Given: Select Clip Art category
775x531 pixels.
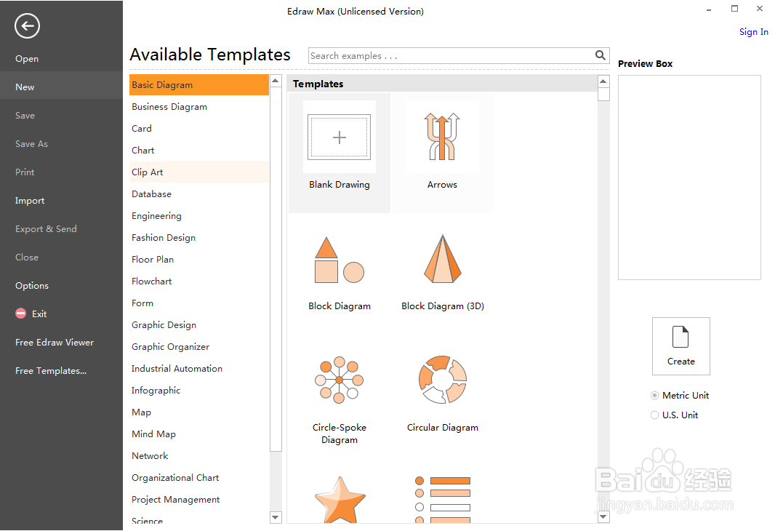Looking at the screenshot, I should click(199, 172).
